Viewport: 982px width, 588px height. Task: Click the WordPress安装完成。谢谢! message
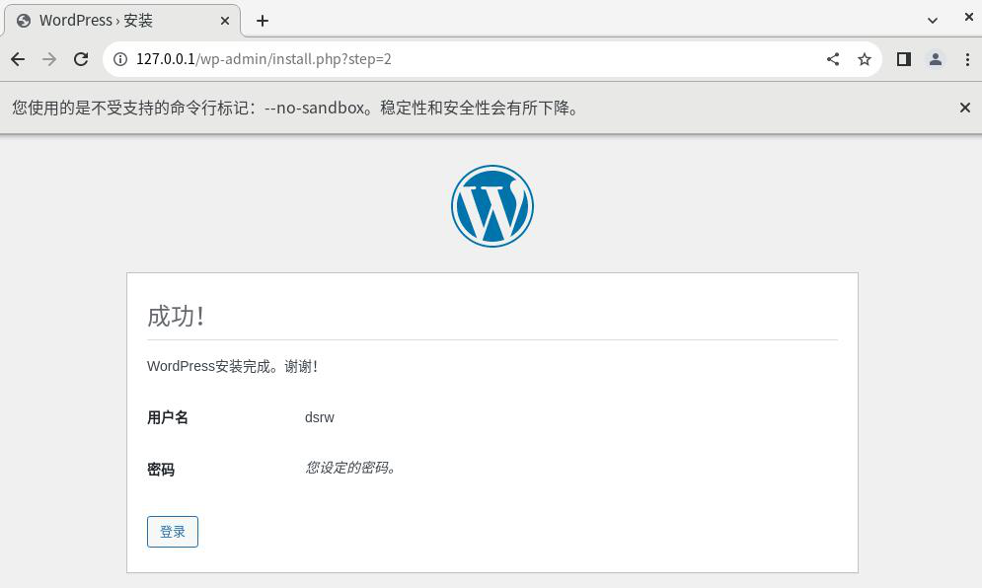[x=232, y=366]
